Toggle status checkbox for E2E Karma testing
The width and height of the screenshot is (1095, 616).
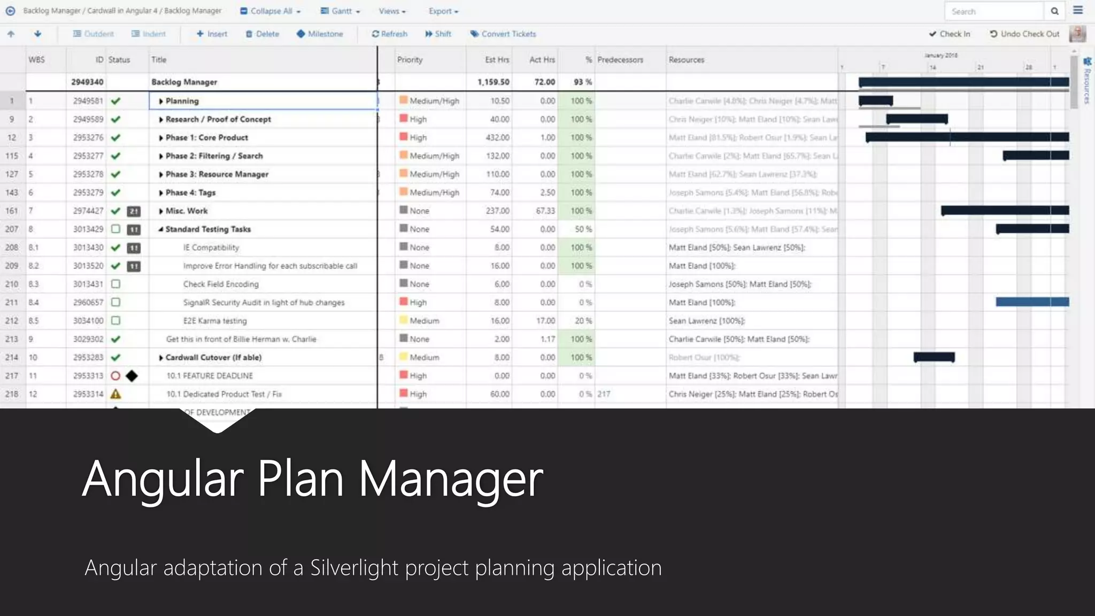(x=115, y=320)
